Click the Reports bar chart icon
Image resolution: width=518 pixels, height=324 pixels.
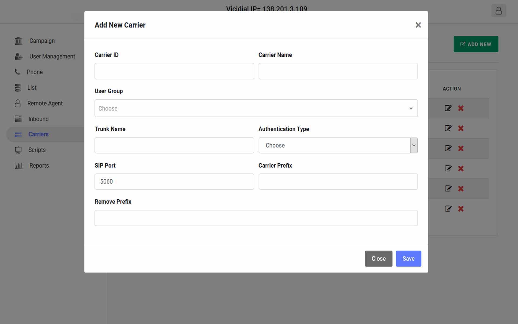[x=18, y=166]
